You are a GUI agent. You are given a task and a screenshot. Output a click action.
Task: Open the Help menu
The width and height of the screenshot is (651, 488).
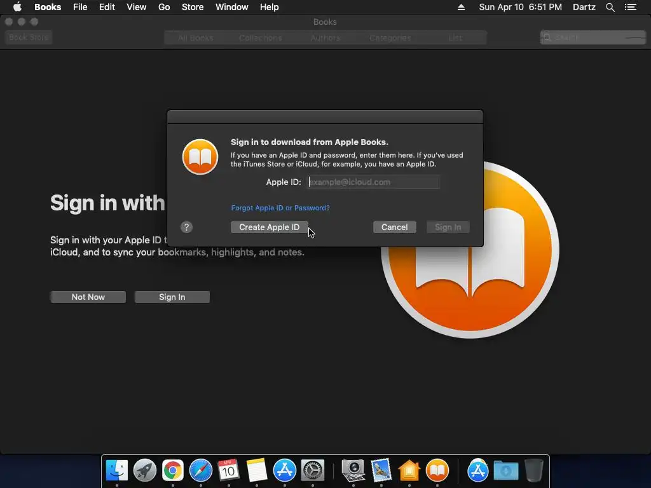pyautogui.click(x=270, y=7)
